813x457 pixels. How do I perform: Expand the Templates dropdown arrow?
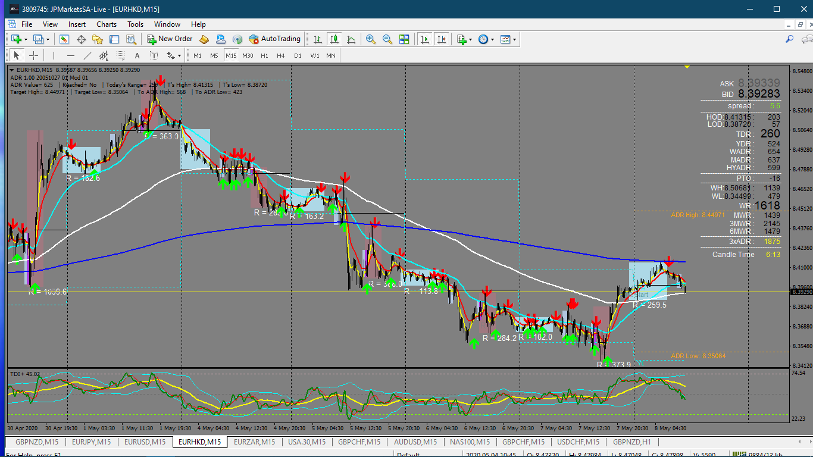pos(515,39)
